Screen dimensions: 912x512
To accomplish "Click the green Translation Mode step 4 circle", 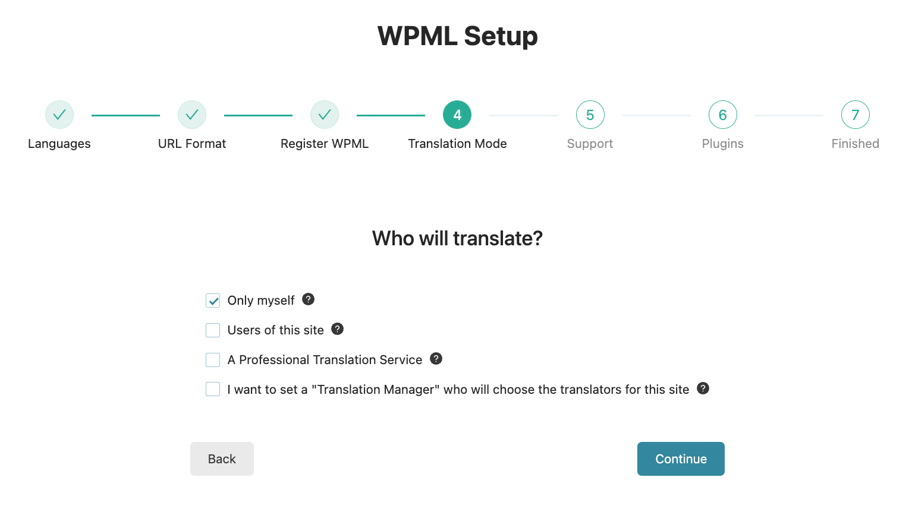I will tap(457, 114).
